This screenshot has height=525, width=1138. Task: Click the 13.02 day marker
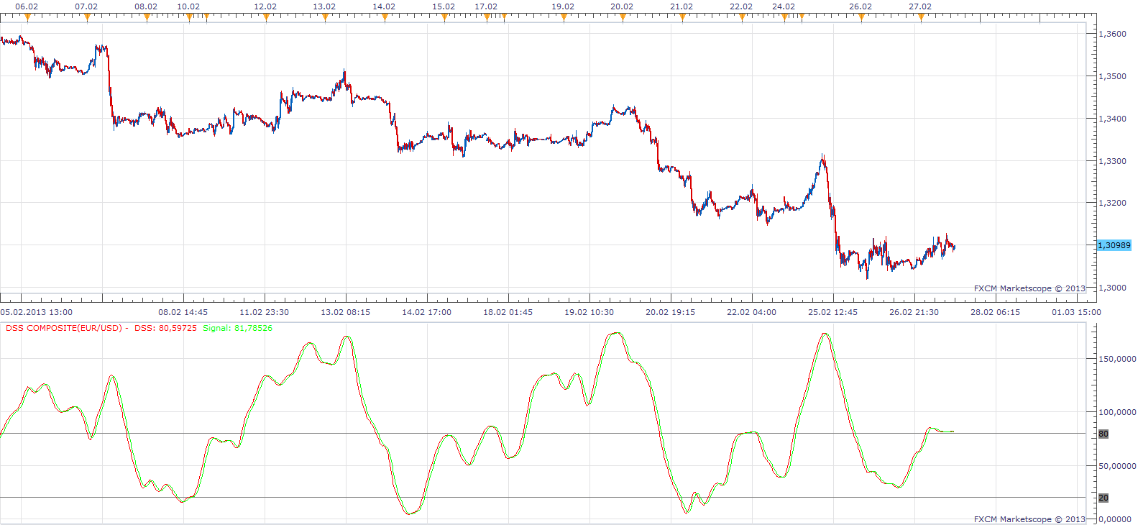(x=325, y=18)
